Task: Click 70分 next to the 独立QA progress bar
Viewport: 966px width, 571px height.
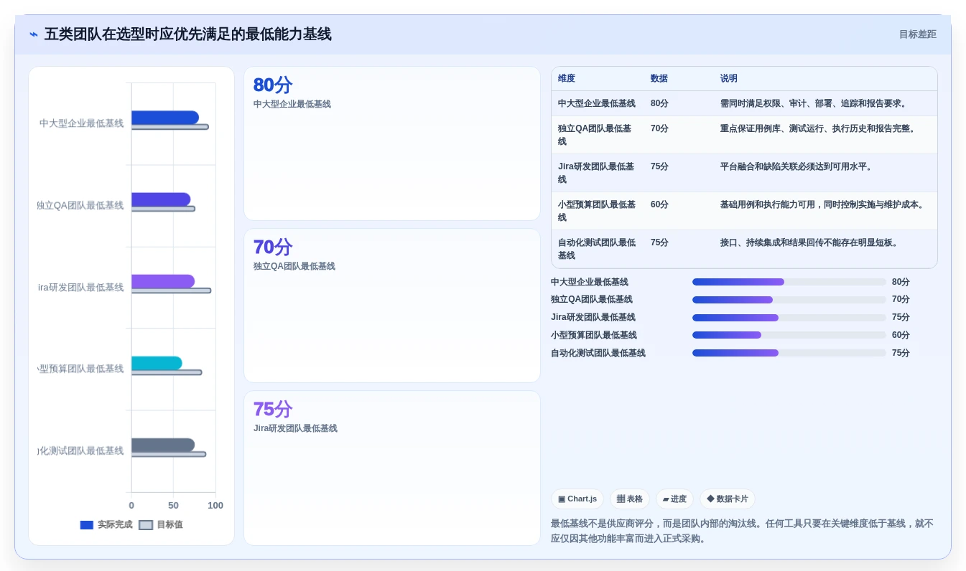Action: tap(901, 300)
